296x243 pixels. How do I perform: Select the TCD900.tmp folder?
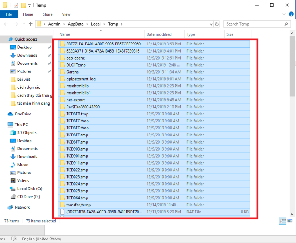pos(154,149)
